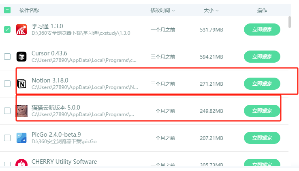The height and width of the screenshot is (171, 299).
Task: Click the PicGo app icon
Action: pyautogui.click(x=21, y=138)
